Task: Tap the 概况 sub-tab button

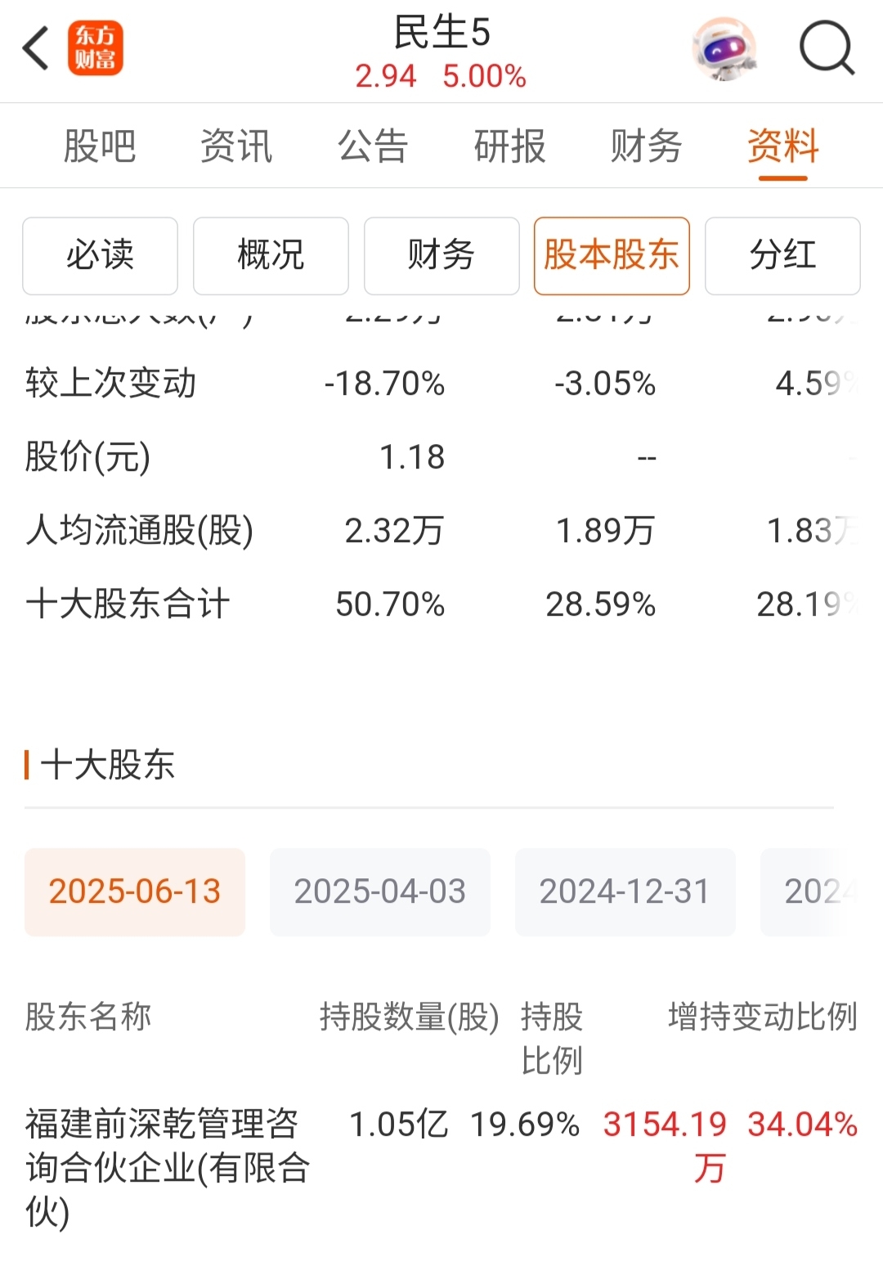Action: tap(271, 256)
